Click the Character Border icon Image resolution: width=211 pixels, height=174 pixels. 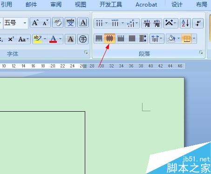pyautogui.click(x=83, y=23)
